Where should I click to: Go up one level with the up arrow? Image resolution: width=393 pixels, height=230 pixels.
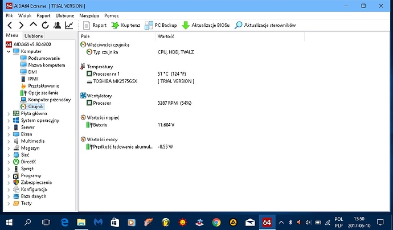[x=33, y=24]
